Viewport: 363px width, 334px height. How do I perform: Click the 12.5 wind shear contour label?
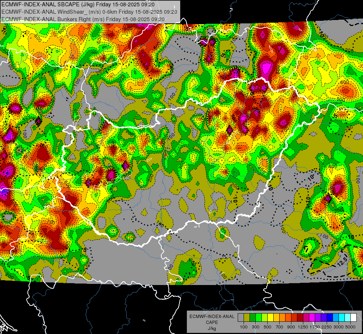tap(342, 261)
